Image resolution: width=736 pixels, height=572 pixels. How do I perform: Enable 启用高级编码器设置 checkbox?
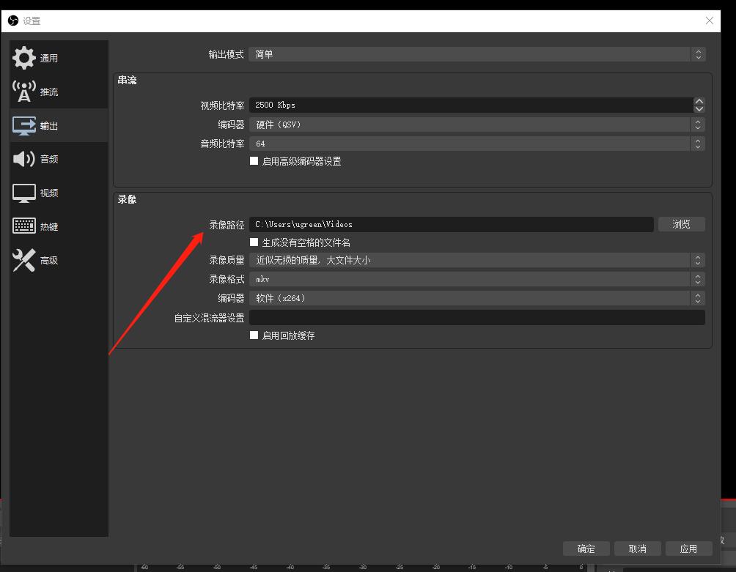pos(254,160)
